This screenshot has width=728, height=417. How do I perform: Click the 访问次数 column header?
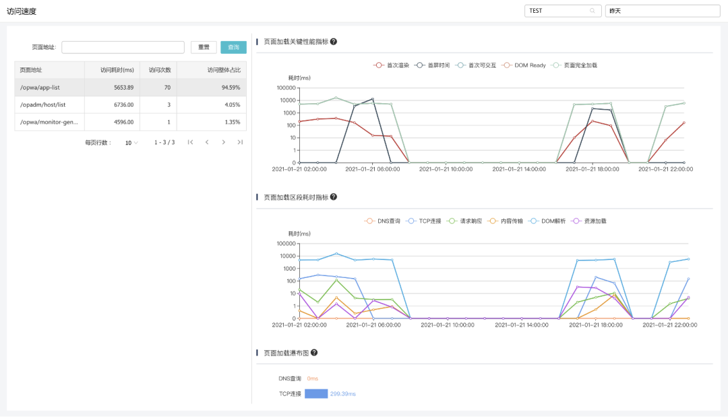point(160,69)
